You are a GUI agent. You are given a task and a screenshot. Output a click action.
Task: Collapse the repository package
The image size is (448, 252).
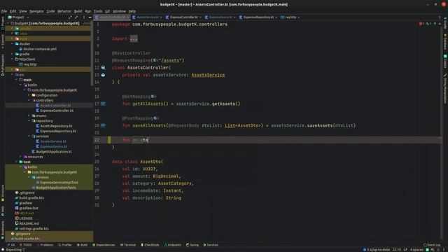pos(29,121)
